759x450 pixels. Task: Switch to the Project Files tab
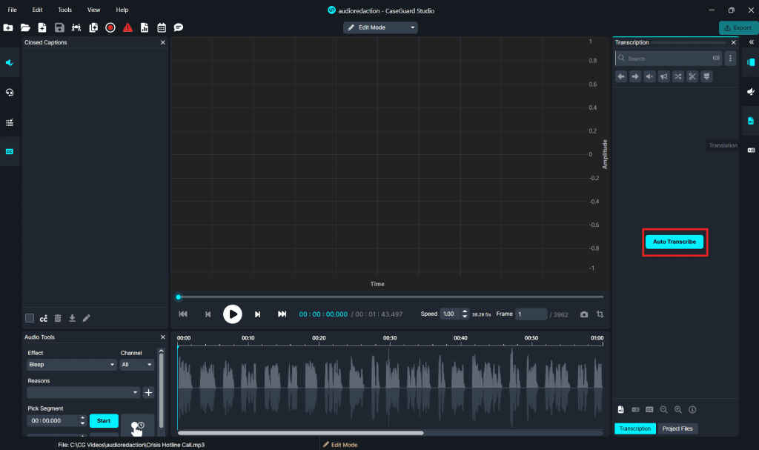(x=677, y=429)
